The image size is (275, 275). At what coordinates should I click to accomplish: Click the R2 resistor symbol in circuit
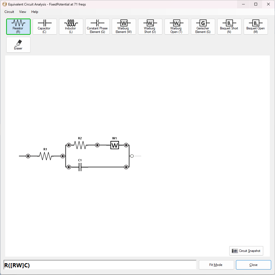(80, 145)
